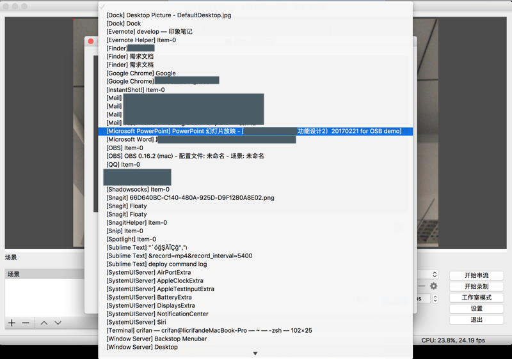
Task: Pick [SystemUIServer] NotificationCenter
Action: [255, 314]
